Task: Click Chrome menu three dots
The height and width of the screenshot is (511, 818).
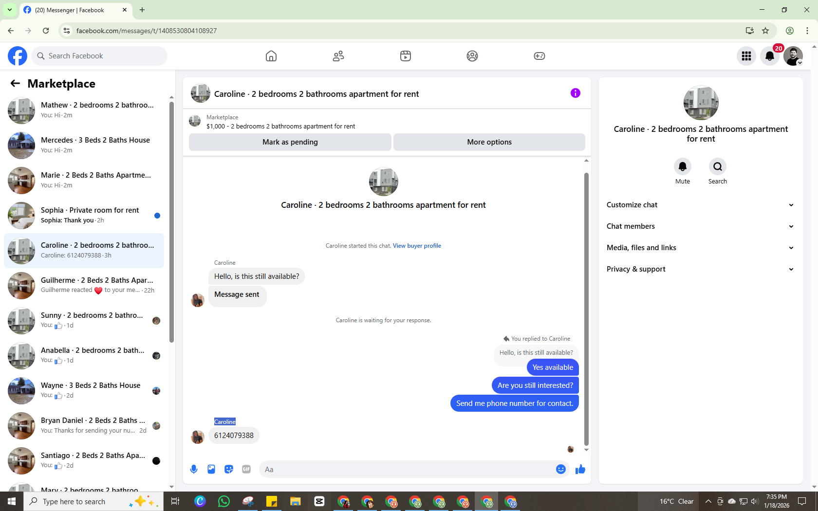Action: tap(807, 31)
